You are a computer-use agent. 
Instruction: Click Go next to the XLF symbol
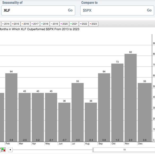tap(70, 10)
